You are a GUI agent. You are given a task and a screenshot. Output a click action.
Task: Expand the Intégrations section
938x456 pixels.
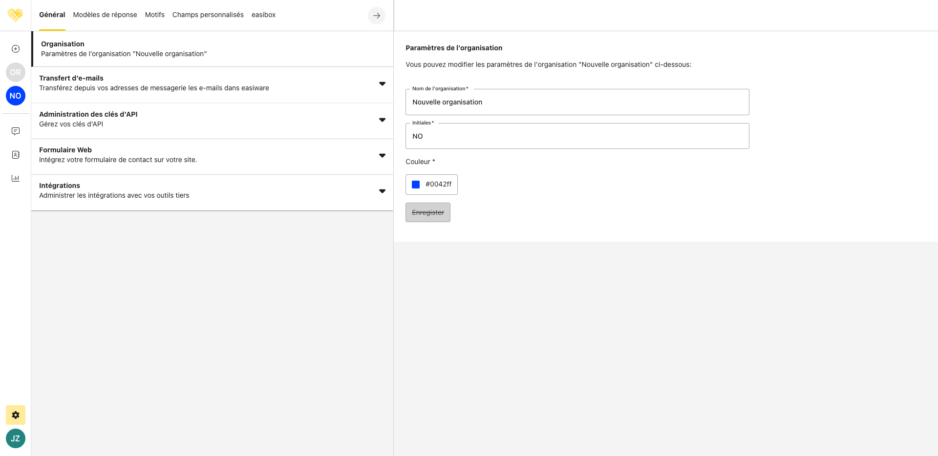[382, 191]
